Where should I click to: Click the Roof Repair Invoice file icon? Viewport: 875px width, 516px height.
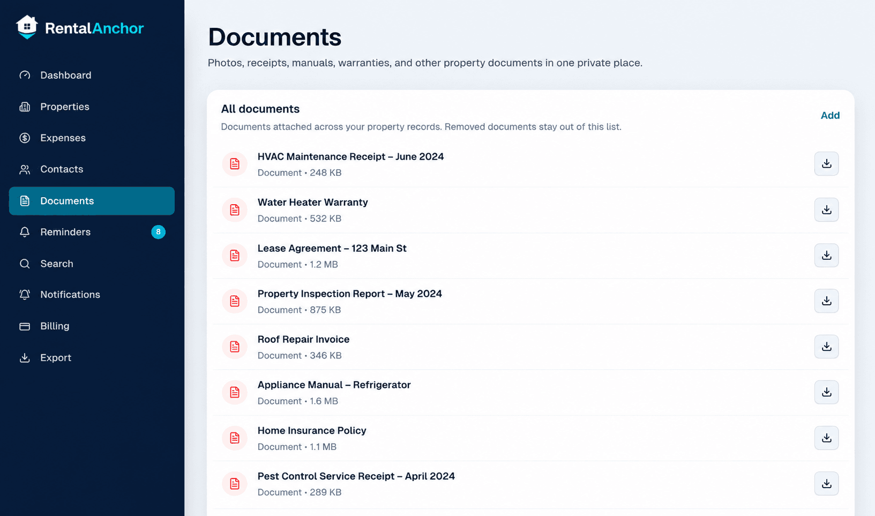click(x=235, y=347)
